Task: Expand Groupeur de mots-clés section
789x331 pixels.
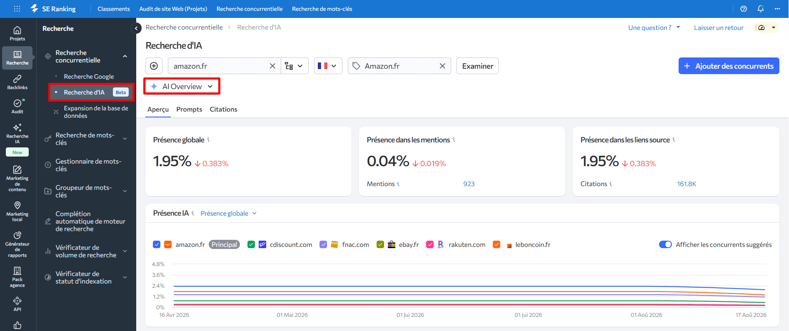Action: pos(125,191)
